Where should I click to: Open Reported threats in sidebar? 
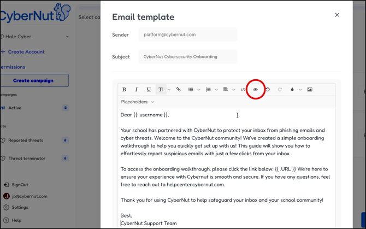[x=26, y=140]
